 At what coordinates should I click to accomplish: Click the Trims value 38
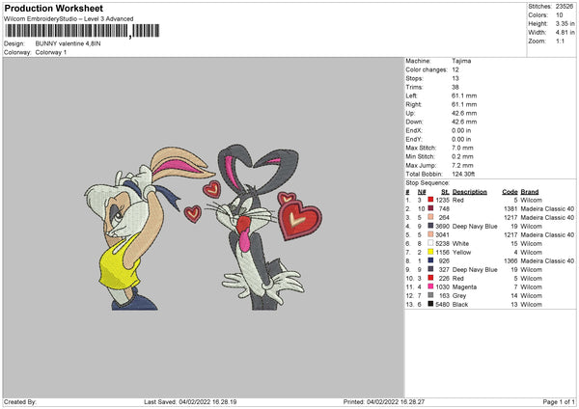tap(455, 87)
